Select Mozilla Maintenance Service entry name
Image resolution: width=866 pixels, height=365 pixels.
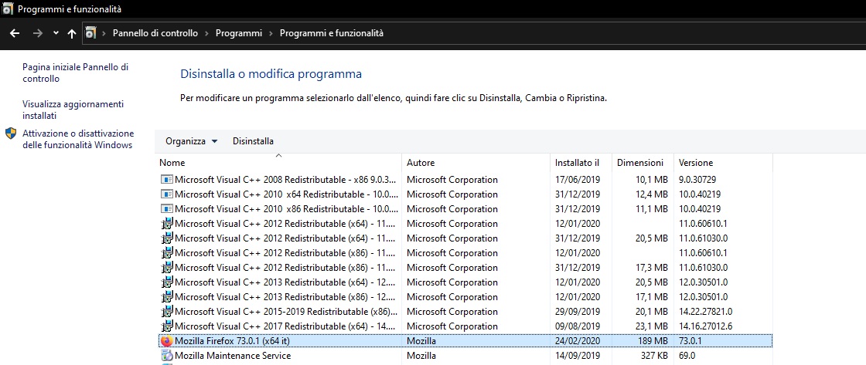(233, 356)
